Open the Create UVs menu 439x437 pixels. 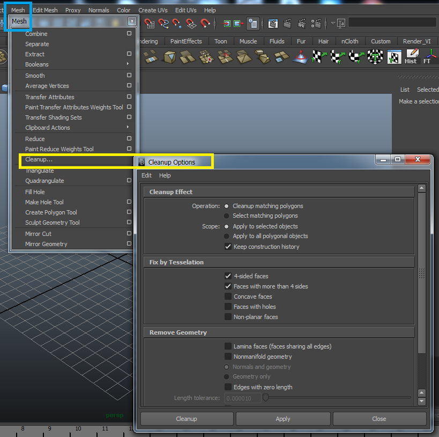(153, 10)
